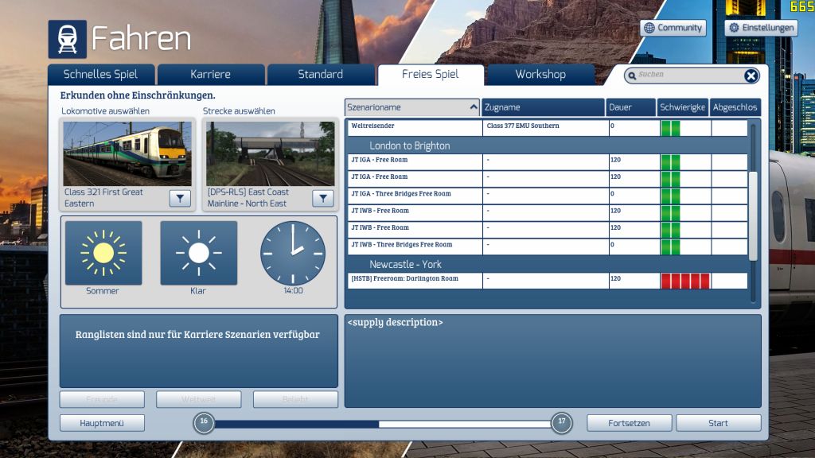The height and width of the screenshot is (458, 815).
Task: Select the Class 321 locomotive thumbnail
Action: click(127, 153)
